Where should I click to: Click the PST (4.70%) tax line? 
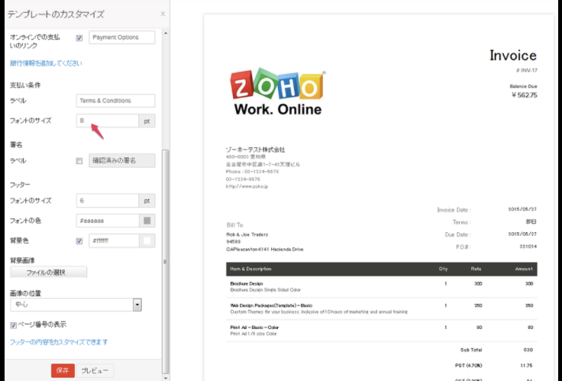[468, 366]
